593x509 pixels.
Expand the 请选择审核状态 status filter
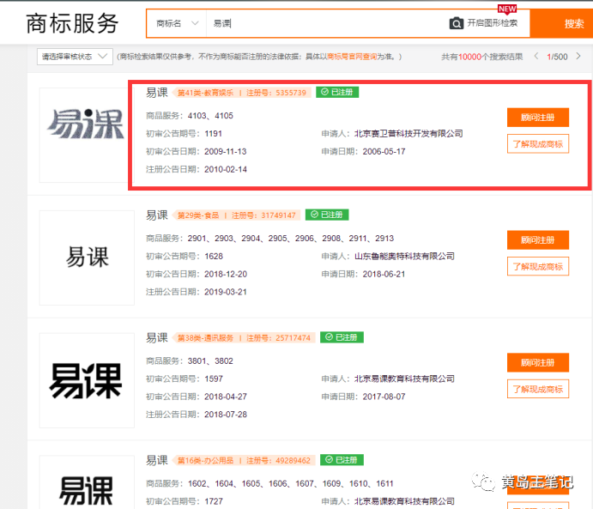click(75, 57)
